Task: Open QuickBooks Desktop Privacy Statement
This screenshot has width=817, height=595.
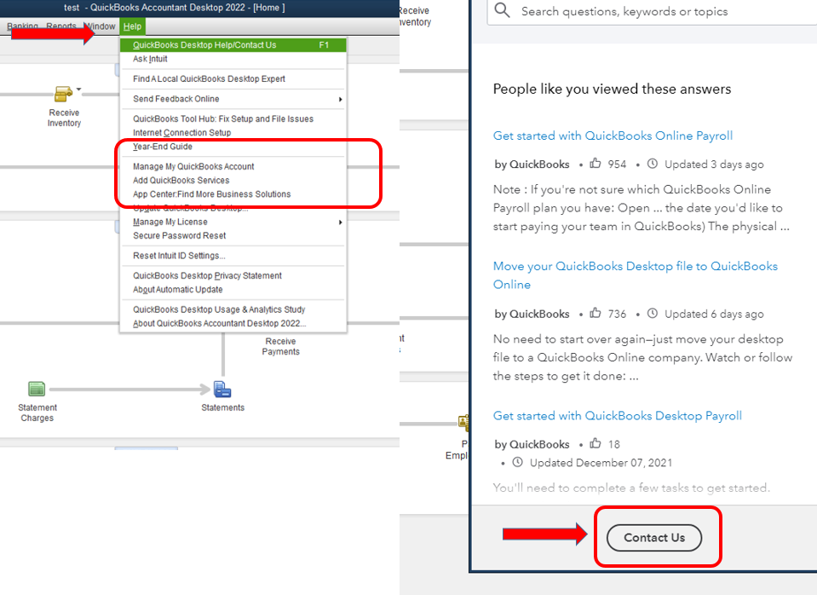Action: point(233,275)
